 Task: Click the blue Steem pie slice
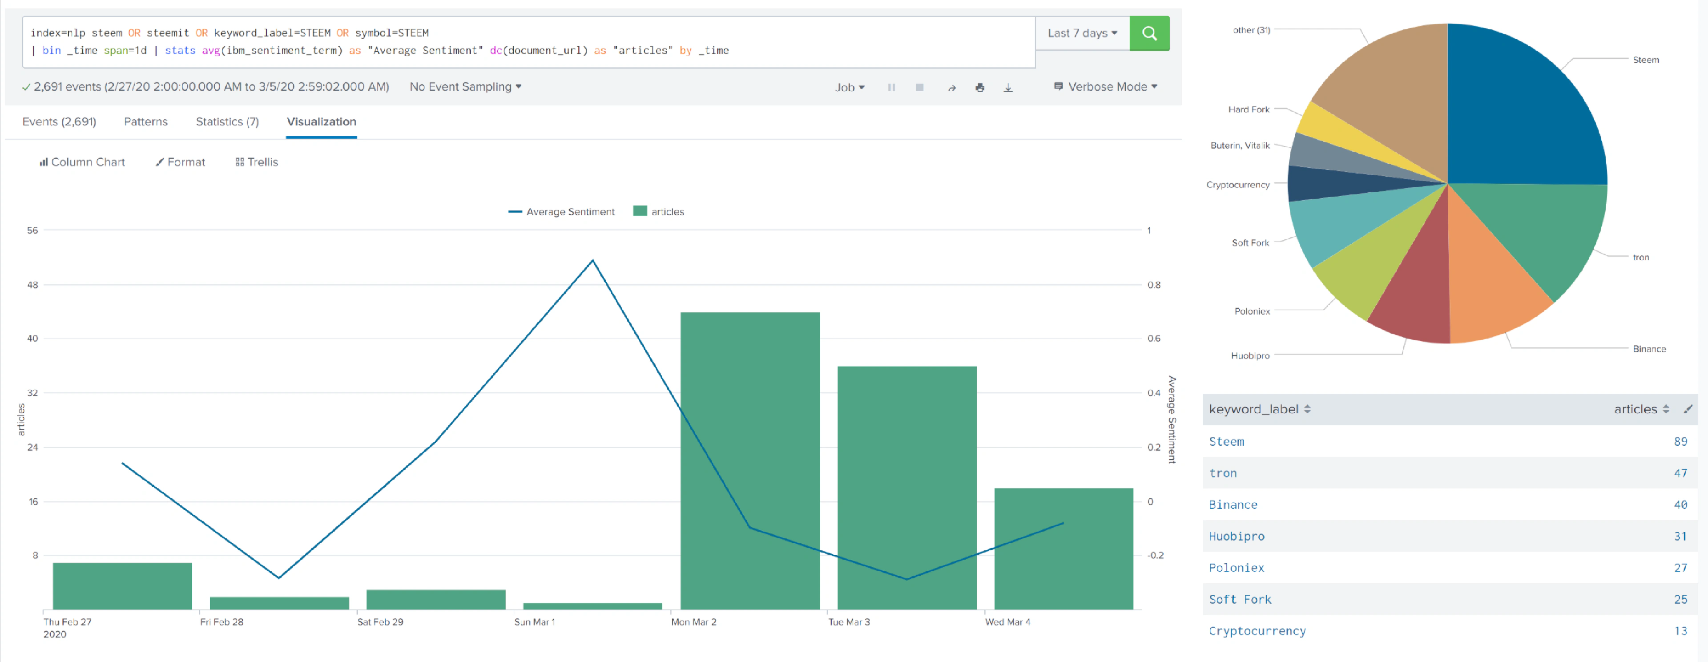[x=1519, y=113]
